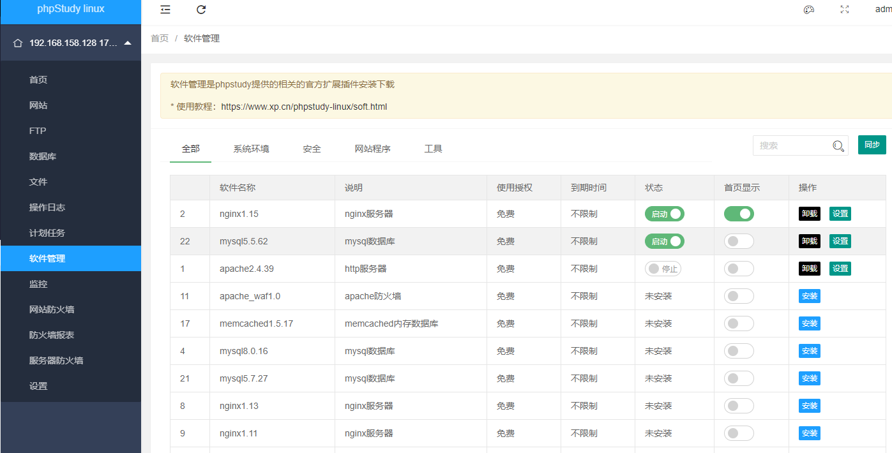Viewport: 892px width, 453px height.
Task: Collapse the 192.168.158.128 server menu arrow
Action: point(128,43)
